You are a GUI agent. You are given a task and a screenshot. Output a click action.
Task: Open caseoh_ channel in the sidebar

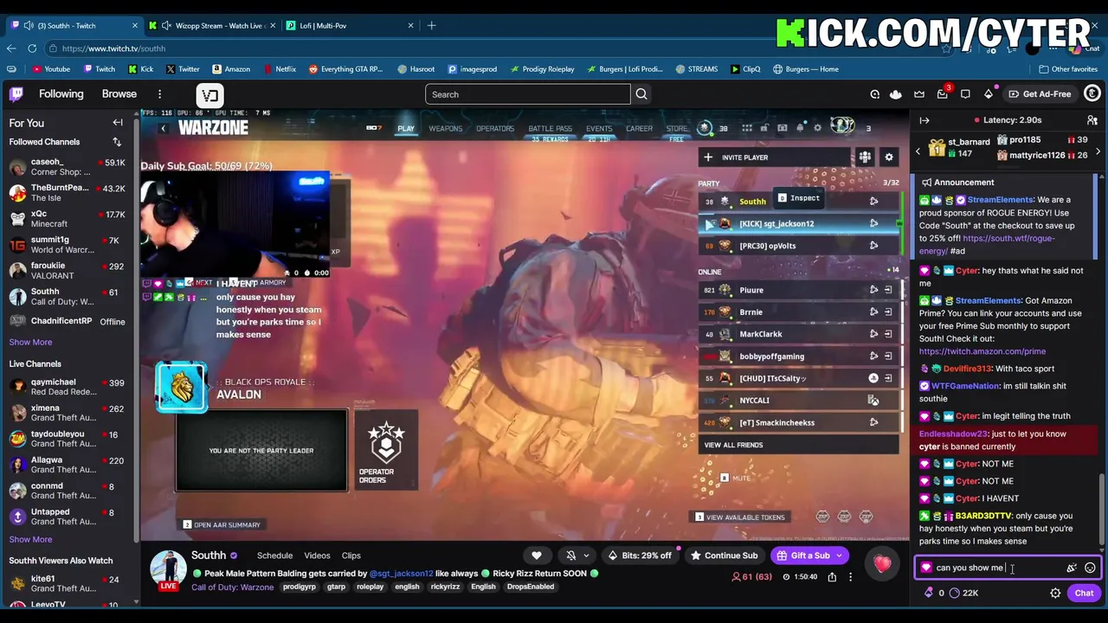(x=68, y=167)
